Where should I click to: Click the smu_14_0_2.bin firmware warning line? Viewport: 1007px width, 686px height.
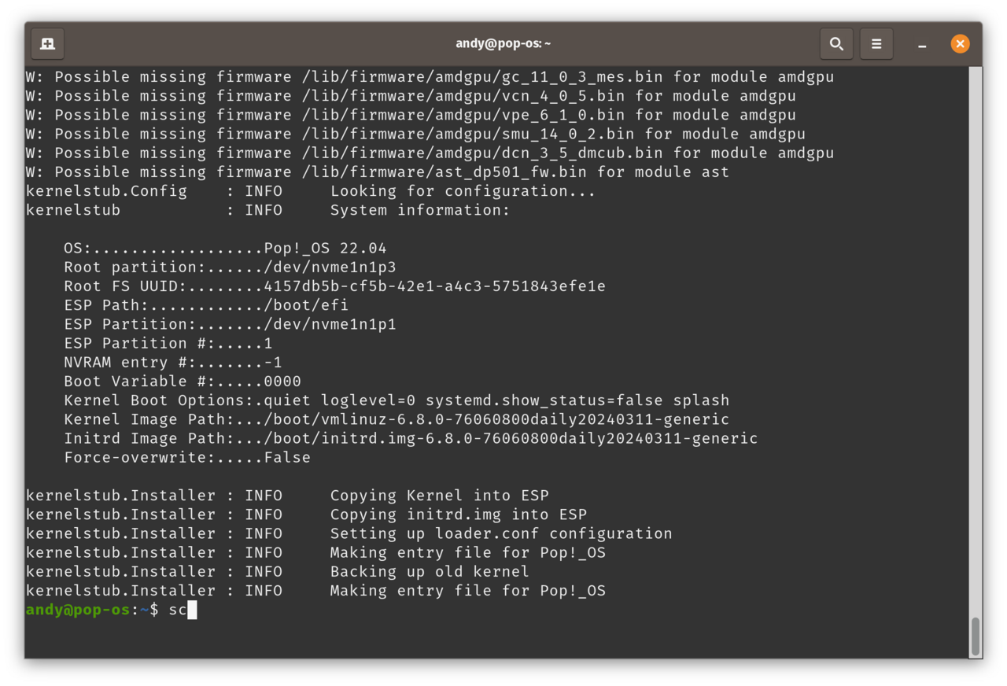pos(415,134)
